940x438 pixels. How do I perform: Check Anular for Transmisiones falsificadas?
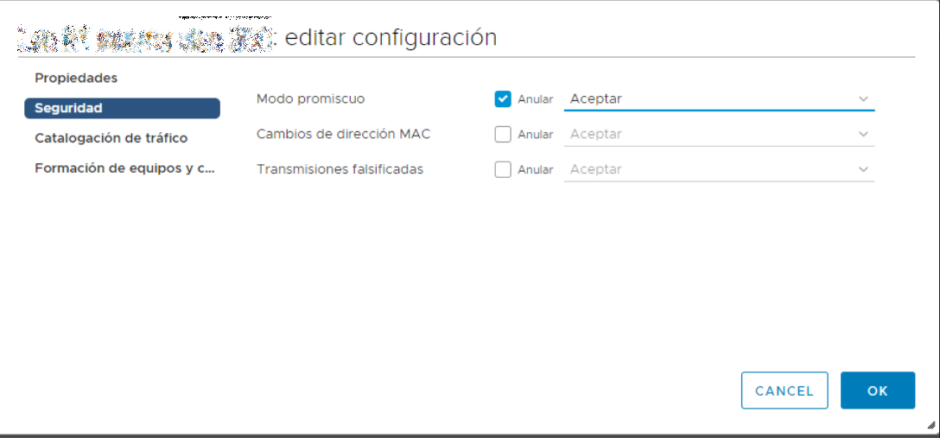coord(503,169)
